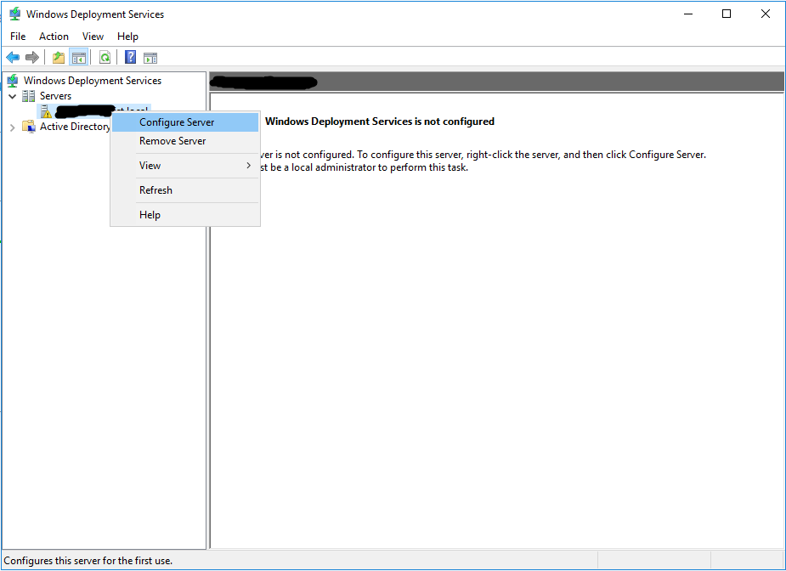
Task: Open the Help menu in menu bar
Action: 127,36
